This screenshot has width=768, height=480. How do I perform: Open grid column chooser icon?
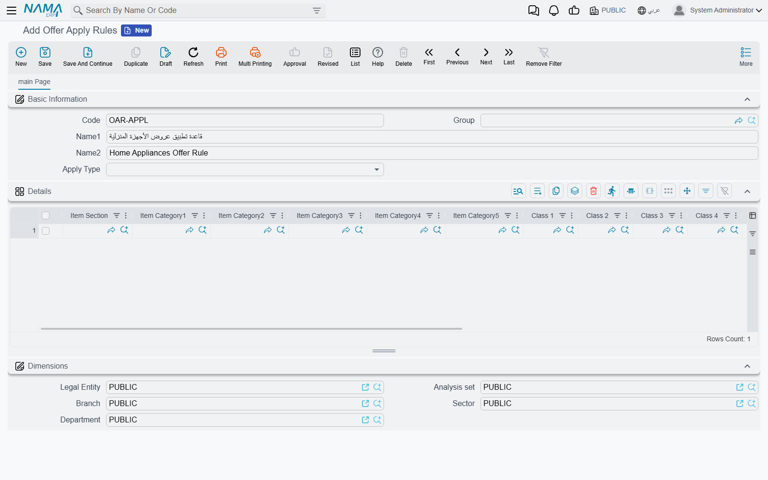[753, 216]
